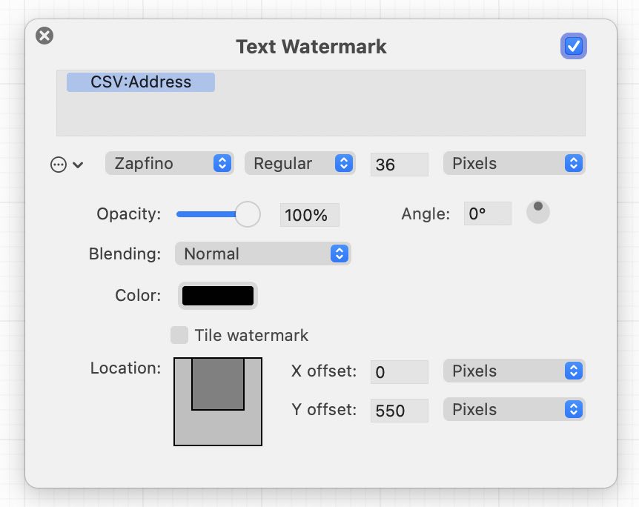Open the X offset units dropdown
639x507 pixels.
pos(514,371)
